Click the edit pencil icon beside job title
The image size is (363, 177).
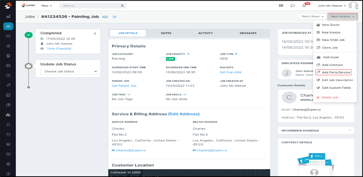(115, 17)
